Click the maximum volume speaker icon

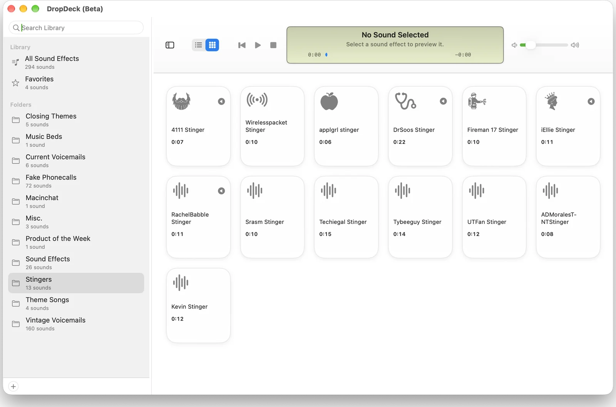coord(575,45)
